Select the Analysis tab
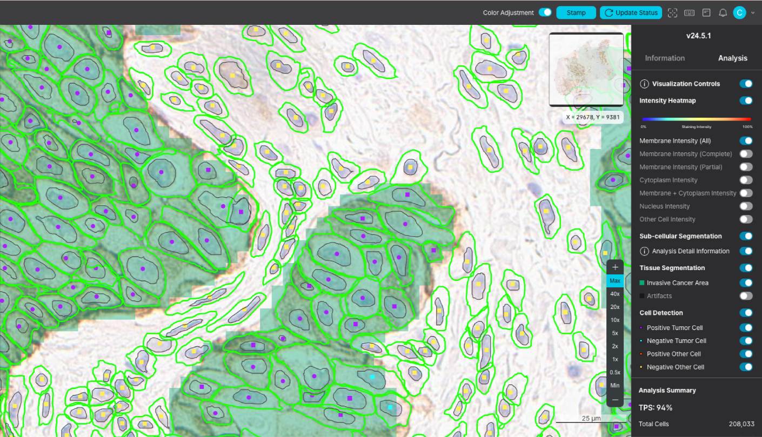This screenshot has width=762, height=437. click(732, 58)
